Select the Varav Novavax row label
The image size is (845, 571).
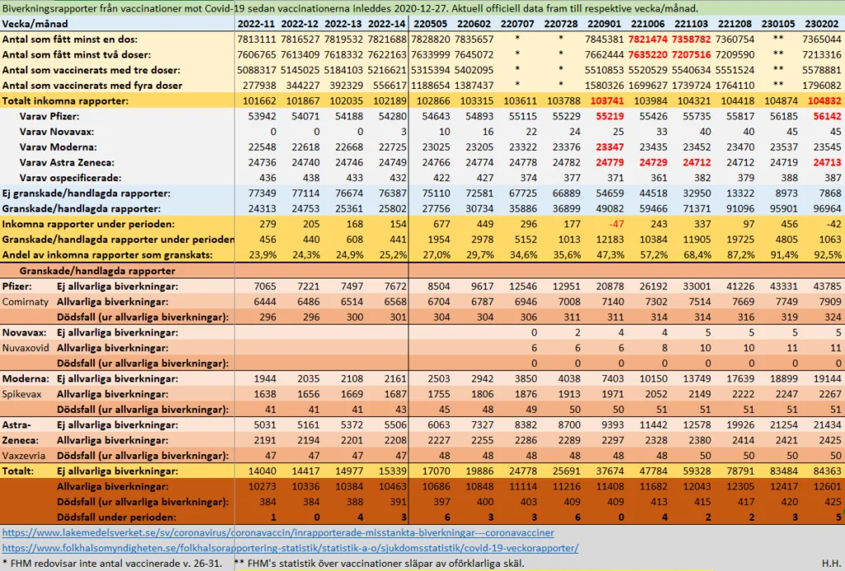[57, 132]
